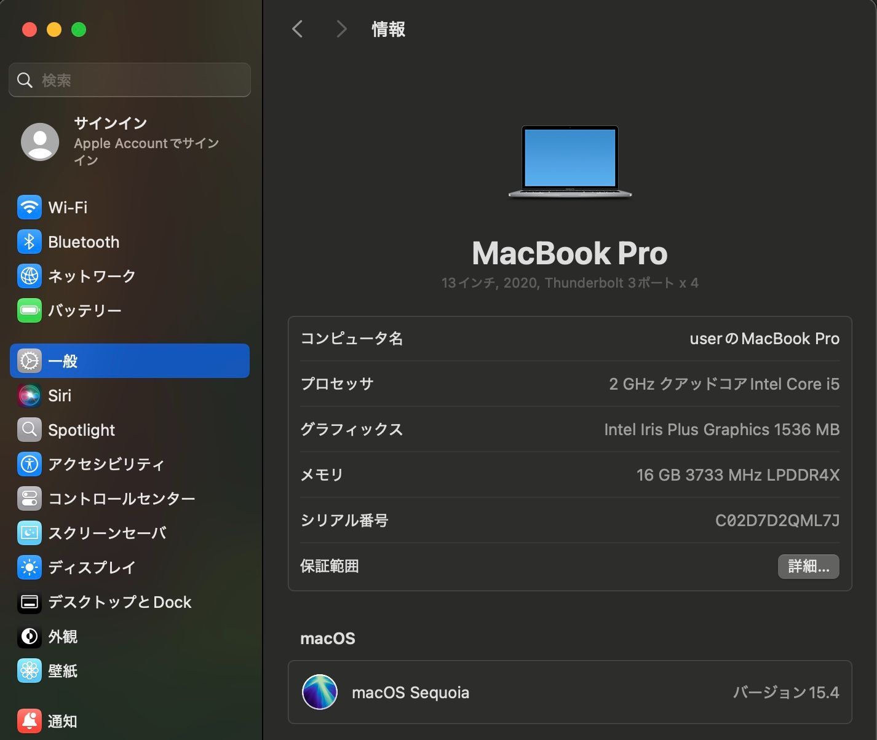Select the 一般 gear icon
877x740 pixels.
point(30,361)
